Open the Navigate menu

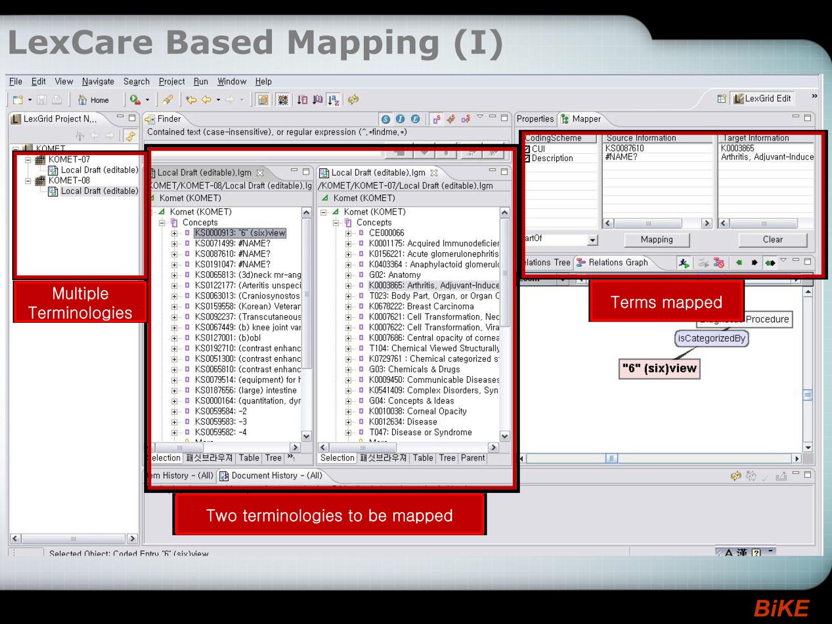click(98, 82)
